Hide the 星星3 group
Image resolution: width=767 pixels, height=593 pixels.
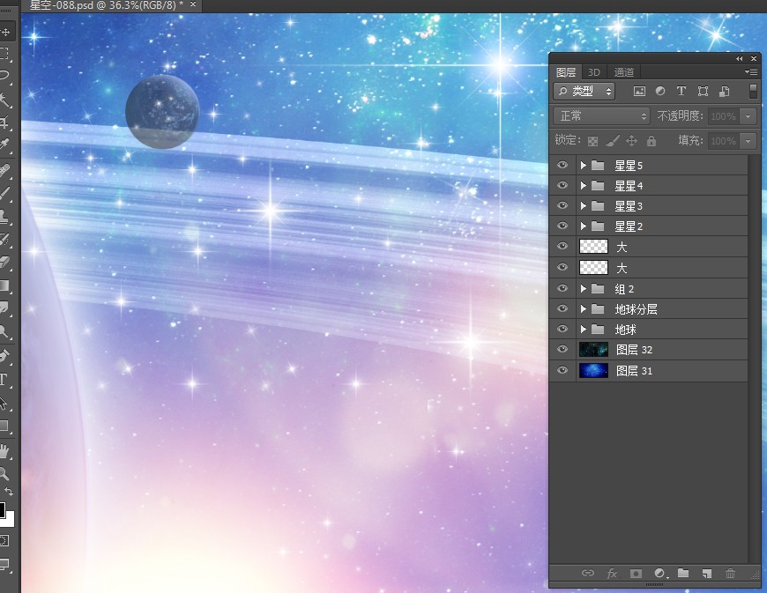(562, 205)
